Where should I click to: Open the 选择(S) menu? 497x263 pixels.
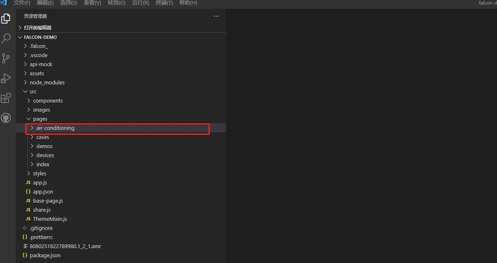(x=69, y=3)
